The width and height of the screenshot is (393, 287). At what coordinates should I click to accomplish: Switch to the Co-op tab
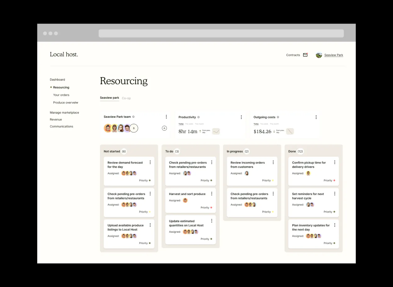pyautogui.click(x=126, y=98)
